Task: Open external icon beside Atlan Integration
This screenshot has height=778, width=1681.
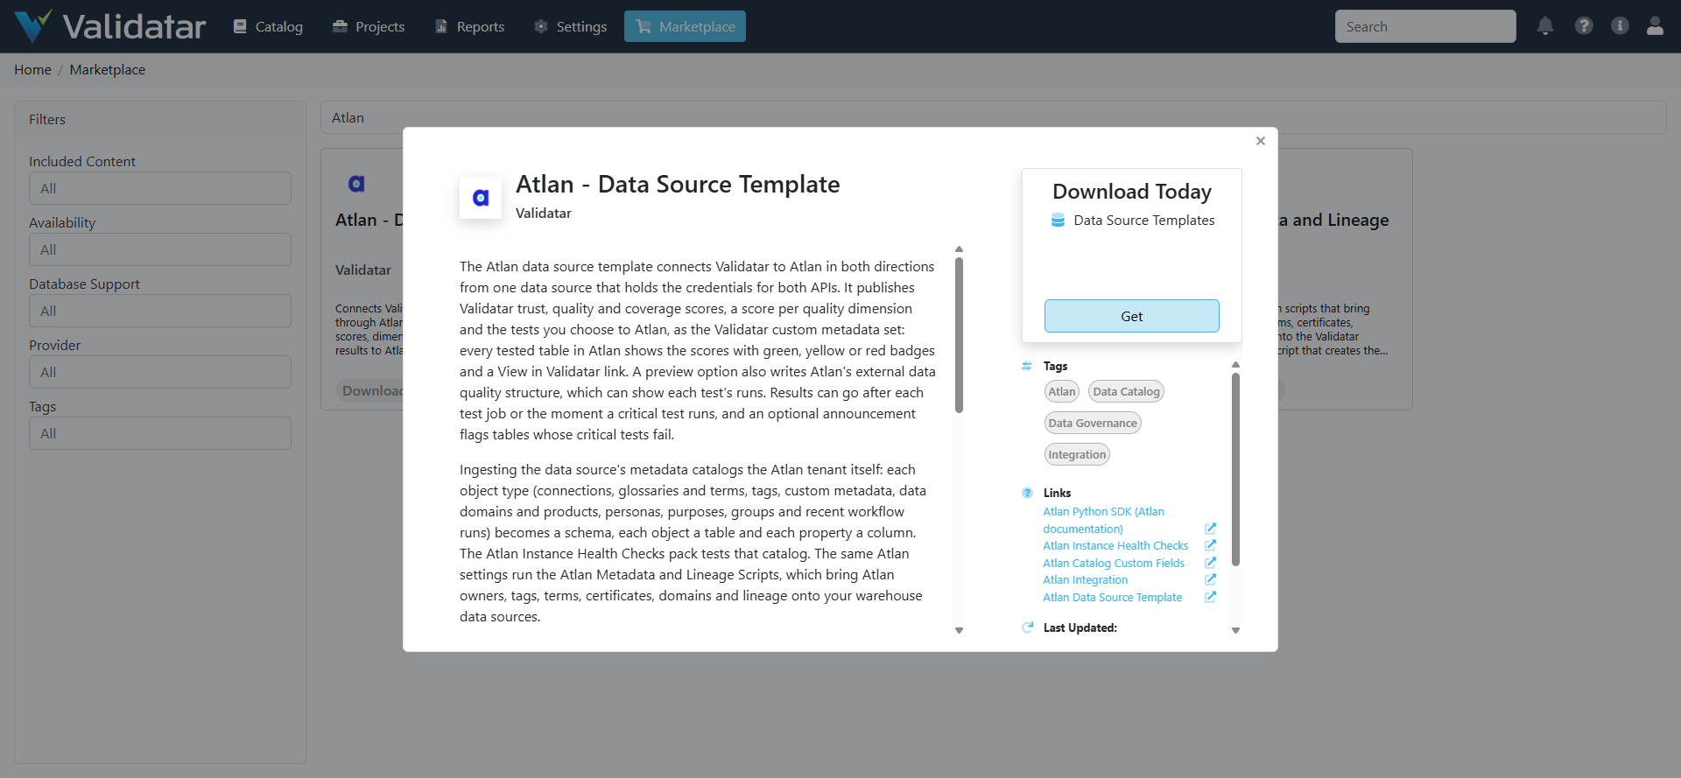Action: (x=1210, y=579)
